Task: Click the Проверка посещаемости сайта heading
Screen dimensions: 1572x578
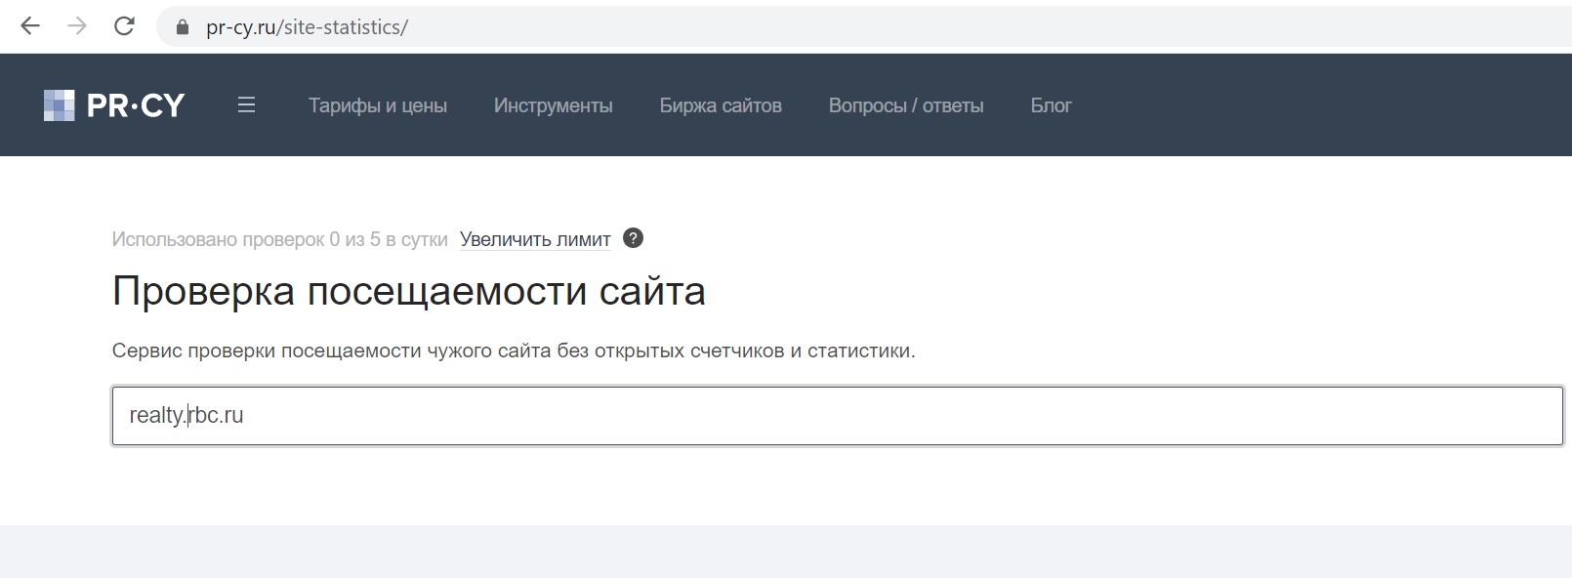Action: [408, 291]
